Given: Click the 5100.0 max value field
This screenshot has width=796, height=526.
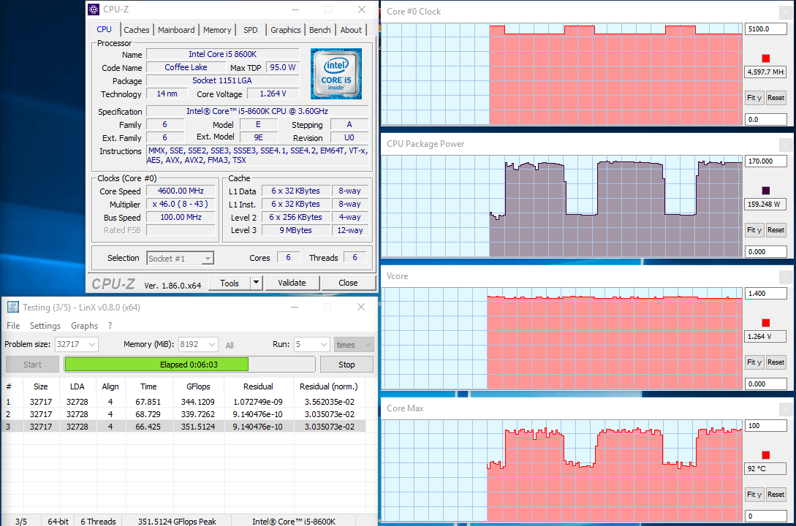Looking at the screenshot, I should (x=765, y=29).
